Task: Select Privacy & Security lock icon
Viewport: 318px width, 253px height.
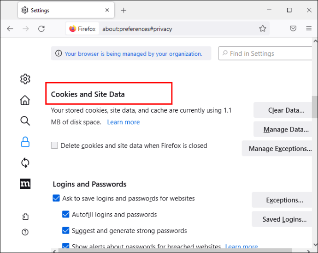Action: (25, 142)
